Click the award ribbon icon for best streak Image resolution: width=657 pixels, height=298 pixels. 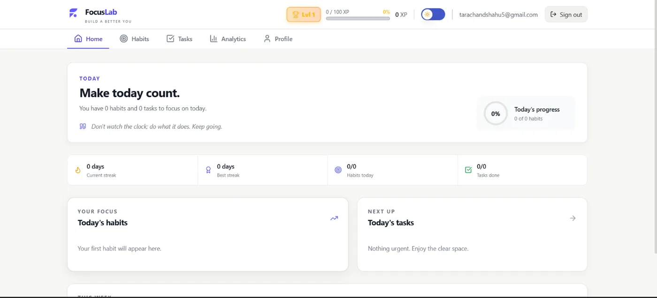pyautogui.click(x=208, y=170)
